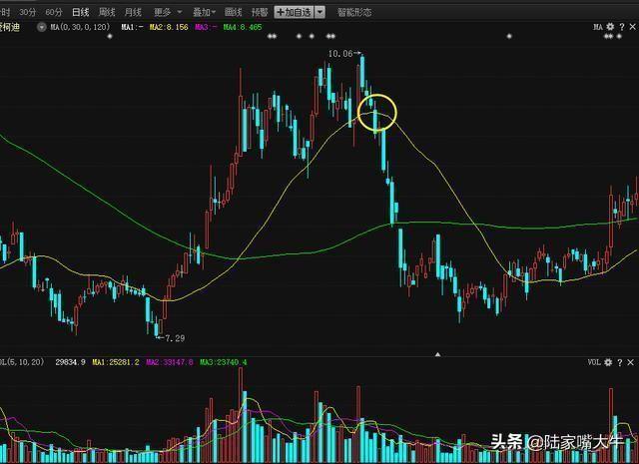
Task: Click the candlestick inside the yellow circle
Action: pos(377,118)
